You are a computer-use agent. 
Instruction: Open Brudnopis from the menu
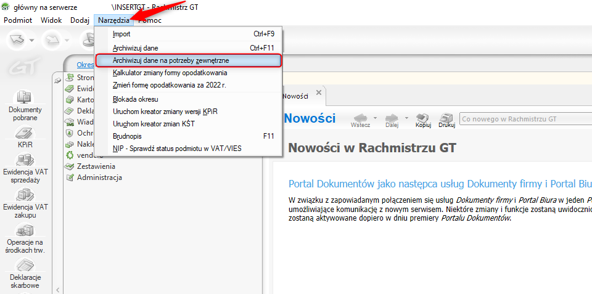tap(188, 136)
